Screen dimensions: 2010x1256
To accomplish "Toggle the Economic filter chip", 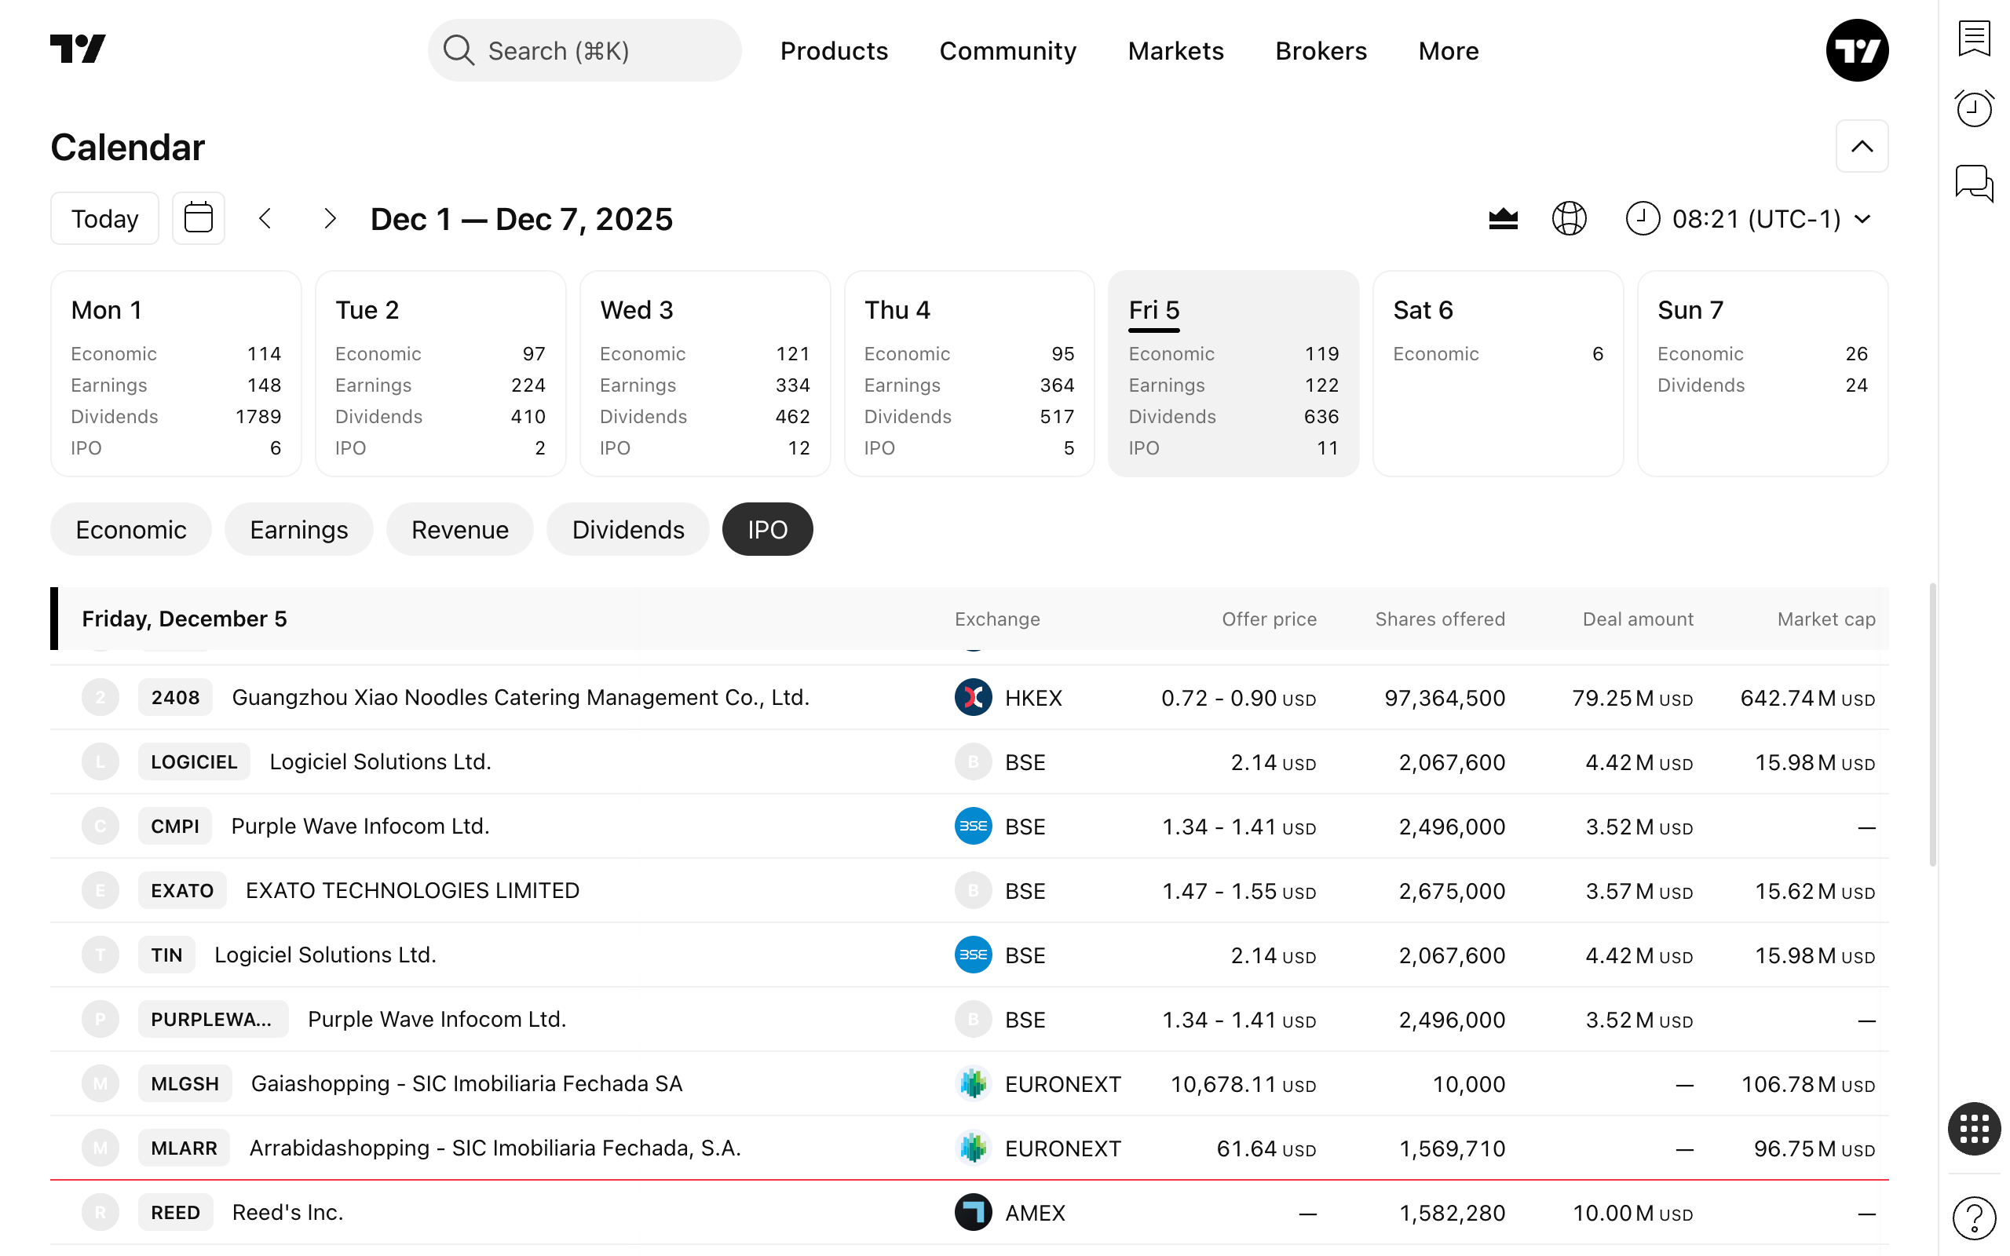I will click(130, 529).
